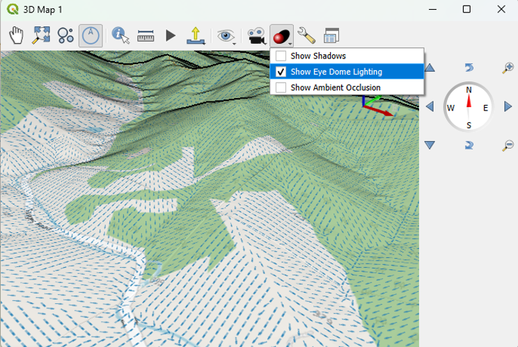Open the map theme eye dropdown
Image resolution: width=518 pixels, height=347 pixels.
click(226, 35)
